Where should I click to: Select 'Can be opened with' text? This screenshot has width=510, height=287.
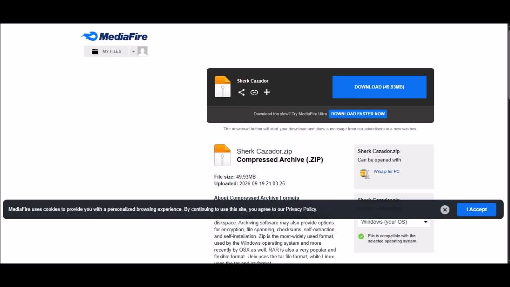pyautogui.click(x=379, y=160)
